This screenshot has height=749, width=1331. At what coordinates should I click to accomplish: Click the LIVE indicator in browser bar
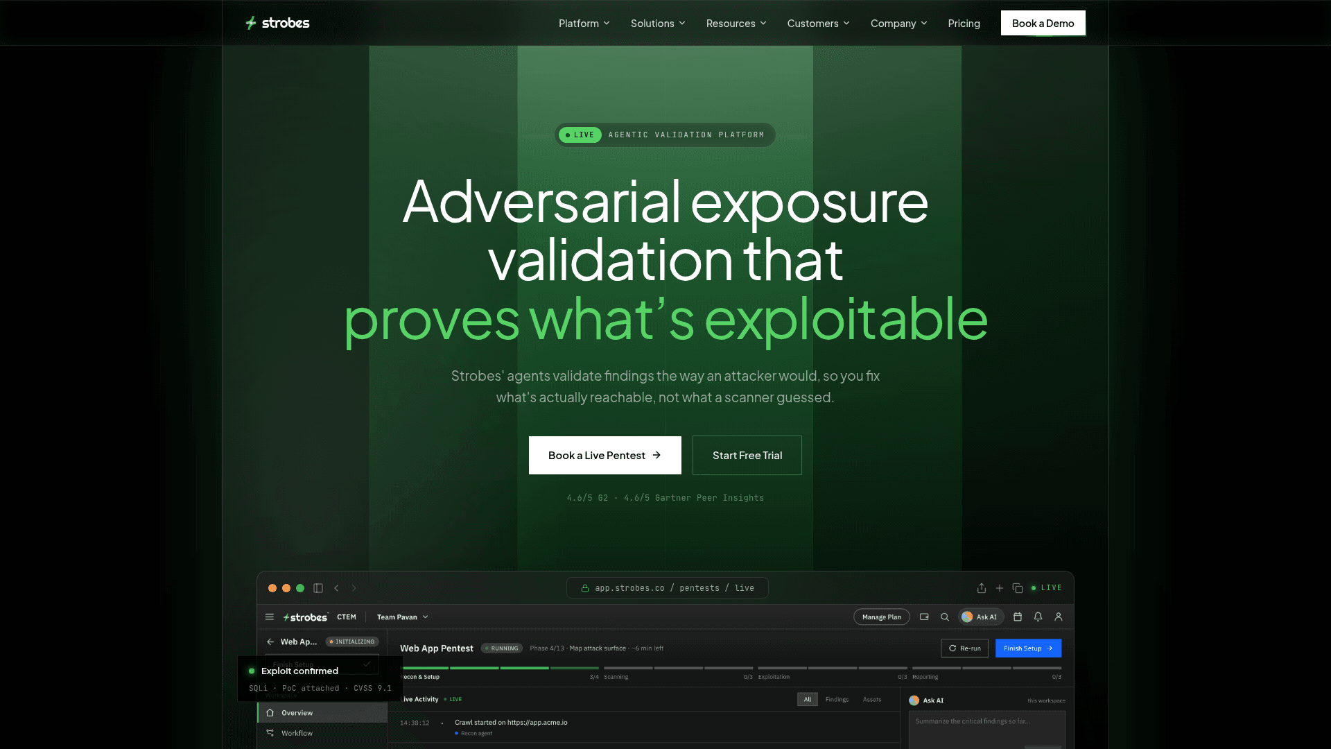(1047, 588)
